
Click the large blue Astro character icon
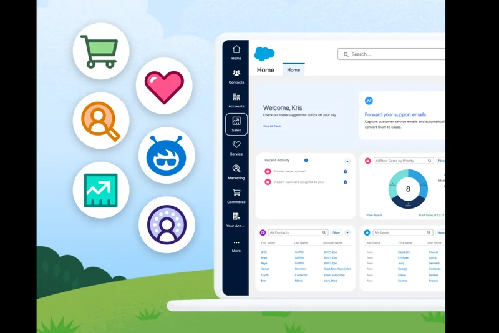coord(167,155)
